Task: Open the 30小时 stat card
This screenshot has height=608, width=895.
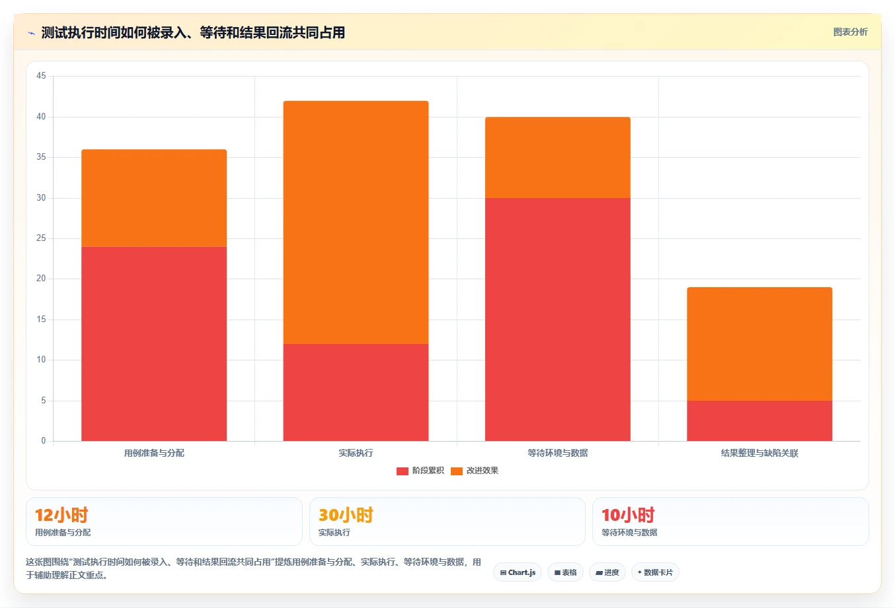Action: [448, 522]
